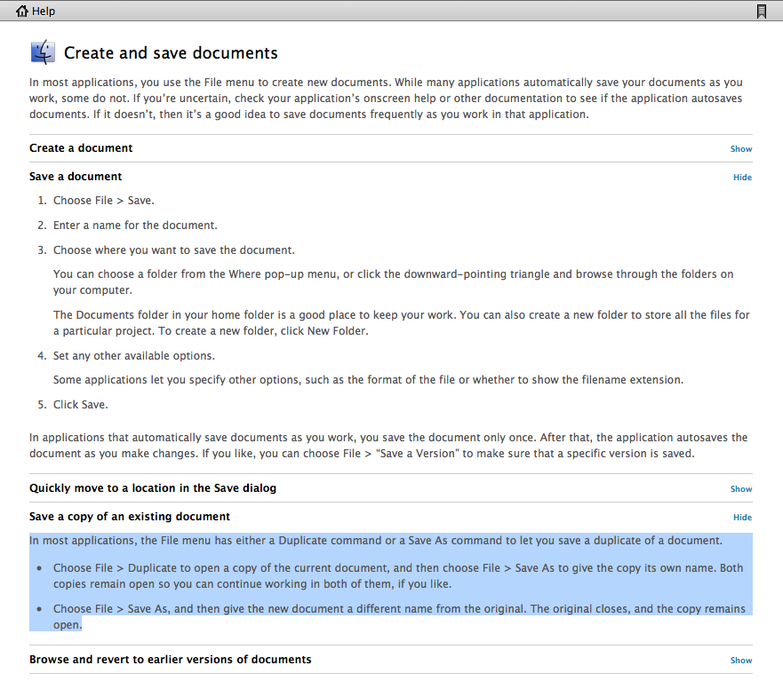Click the paragraph about Where pop-up menu
Viewport: 783px width, 689px height.
(x=394, y=281)
